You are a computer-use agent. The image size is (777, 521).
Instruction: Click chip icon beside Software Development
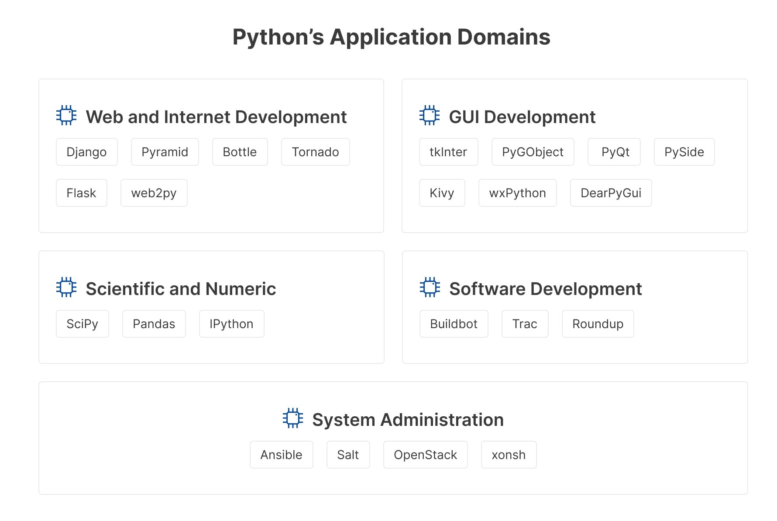pos(430,287)
